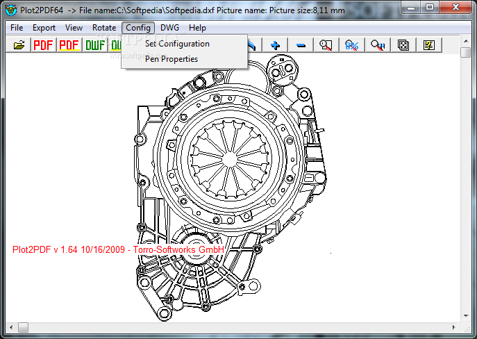
Task: Click the magnifier with blue bars icon
Action: pyautogui.click(x=378, y=45)
